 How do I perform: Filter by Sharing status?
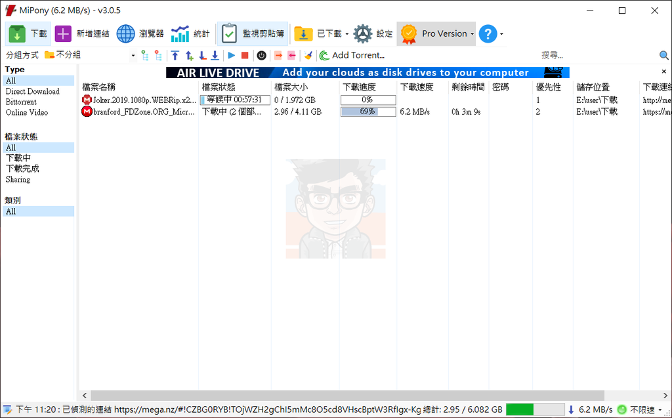coord(18,179)
